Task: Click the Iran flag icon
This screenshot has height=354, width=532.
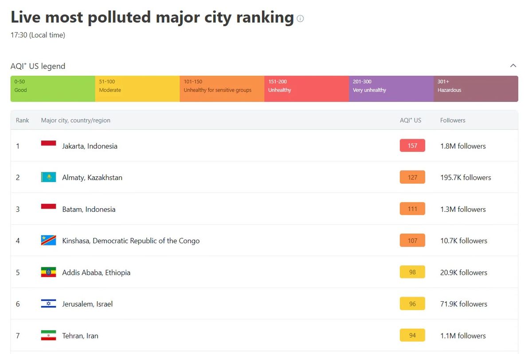Action: pyautogui.click(x=48, y=335)
